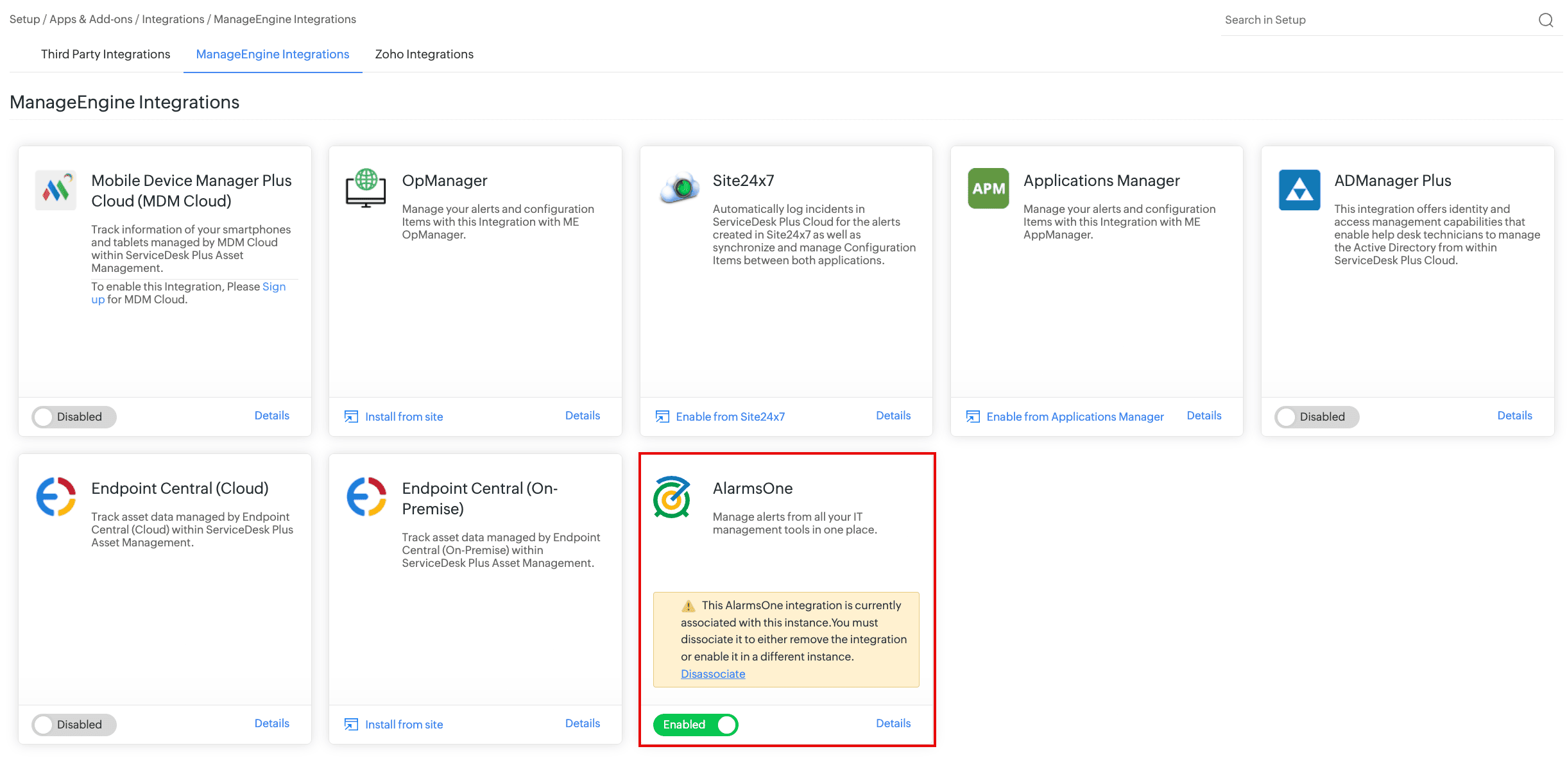1567x758 pixels.
Task: Open Details for Endpoint Central (Cloud)
Action: tap(272, 723)
